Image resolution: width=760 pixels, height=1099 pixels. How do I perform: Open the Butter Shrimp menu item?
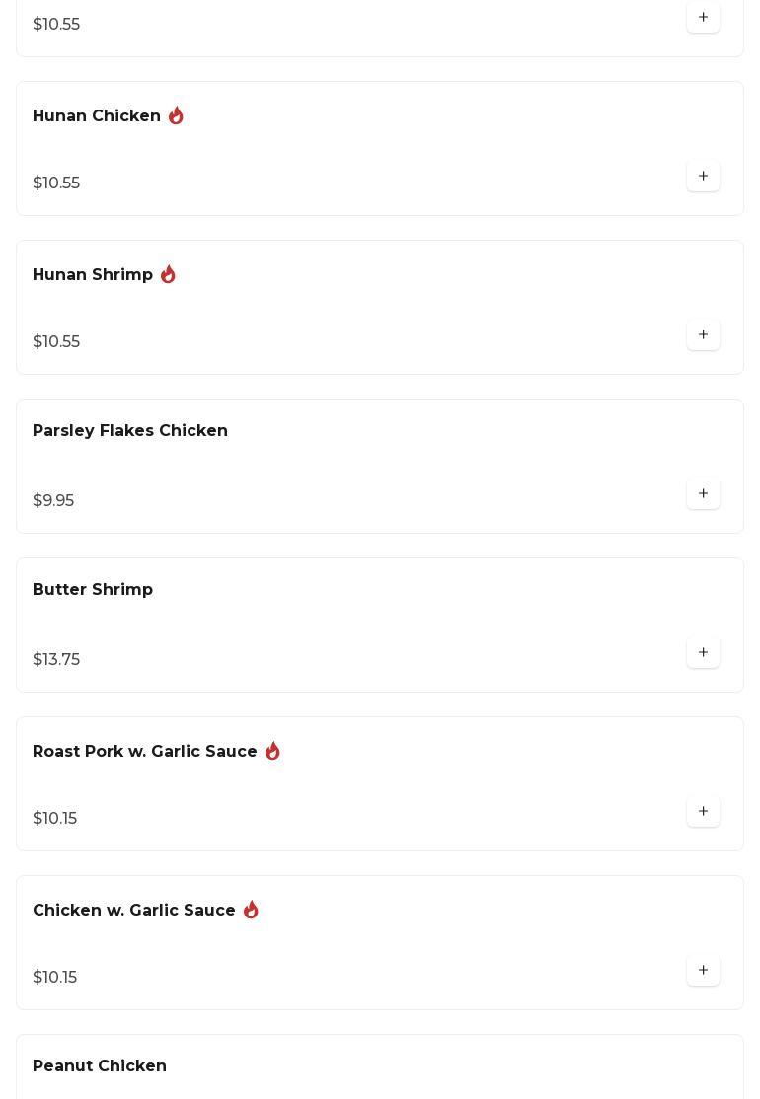tap(93, 589)
